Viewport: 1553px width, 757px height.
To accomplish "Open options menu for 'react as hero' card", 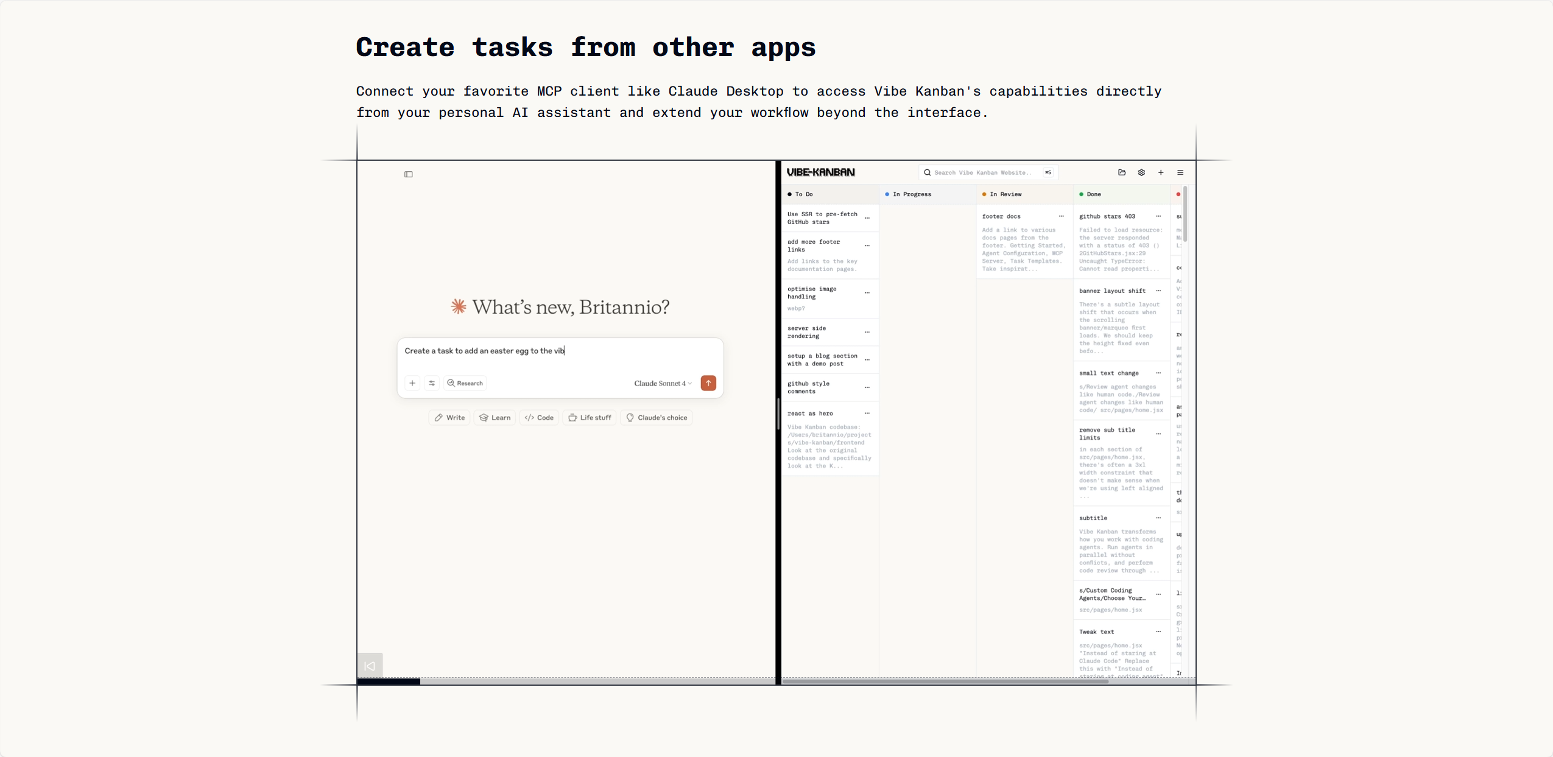I will 867,414.
